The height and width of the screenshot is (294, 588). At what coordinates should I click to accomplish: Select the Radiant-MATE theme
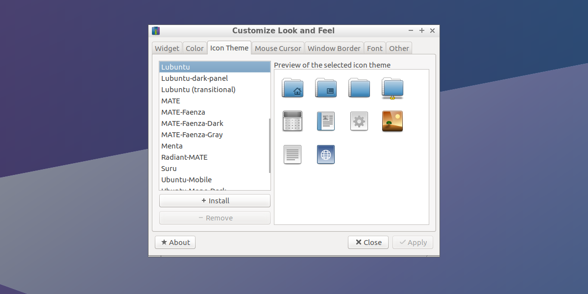[215, 157]
